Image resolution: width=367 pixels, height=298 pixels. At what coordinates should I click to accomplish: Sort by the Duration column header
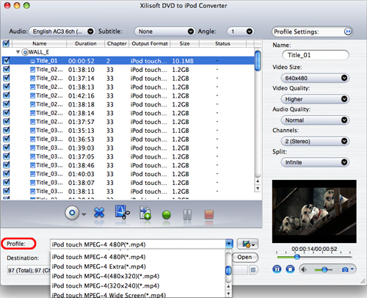pos(86,43)
